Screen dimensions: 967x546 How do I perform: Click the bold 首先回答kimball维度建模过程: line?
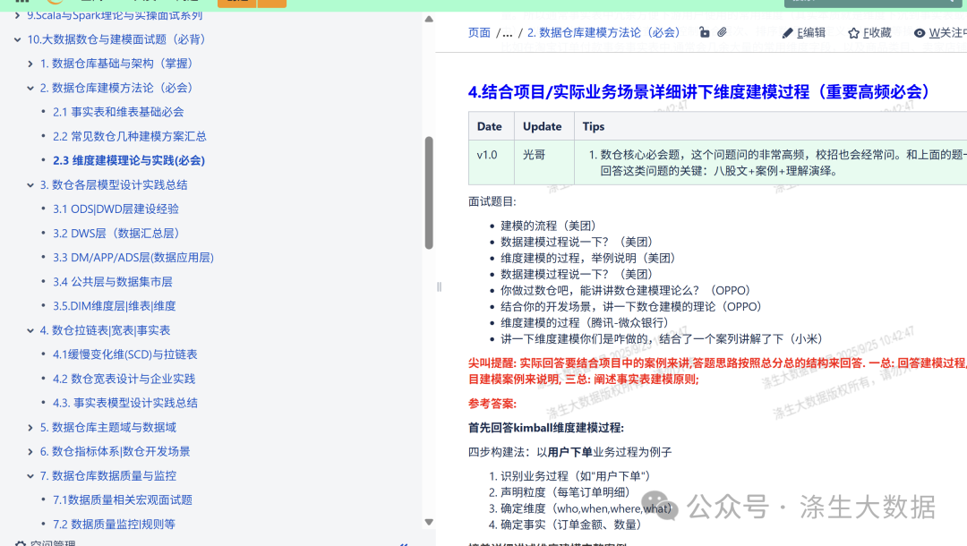pyautogui.click(x=546, y=428)
